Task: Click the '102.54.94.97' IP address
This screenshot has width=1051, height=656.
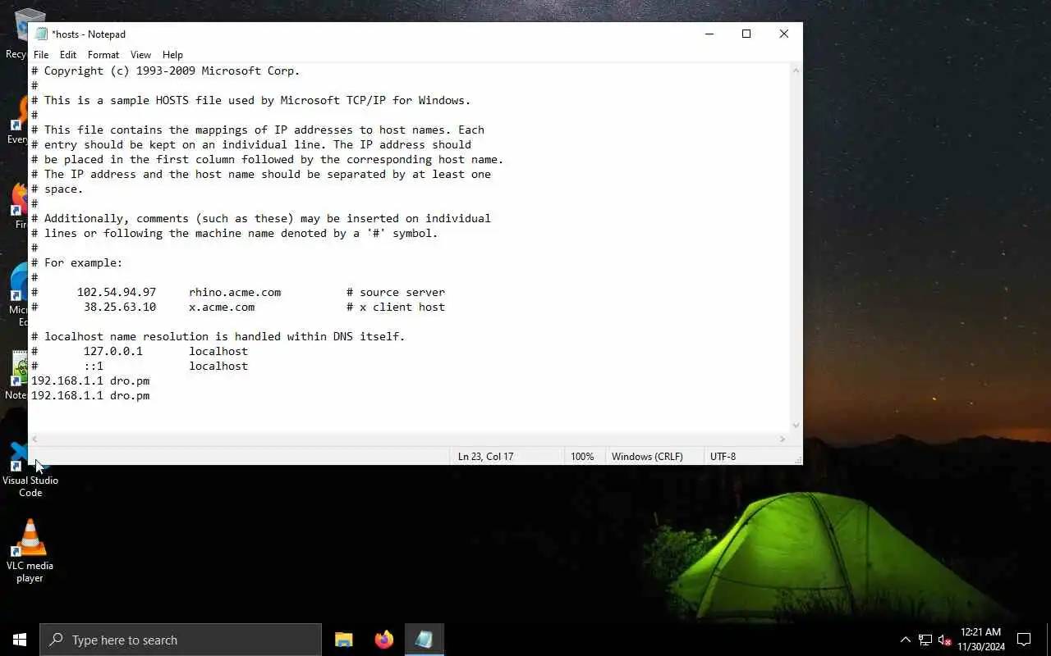Action: 117,292
